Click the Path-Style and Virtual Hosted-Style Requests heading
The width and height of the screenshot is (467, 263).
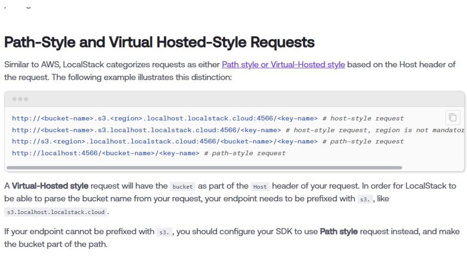159,42
